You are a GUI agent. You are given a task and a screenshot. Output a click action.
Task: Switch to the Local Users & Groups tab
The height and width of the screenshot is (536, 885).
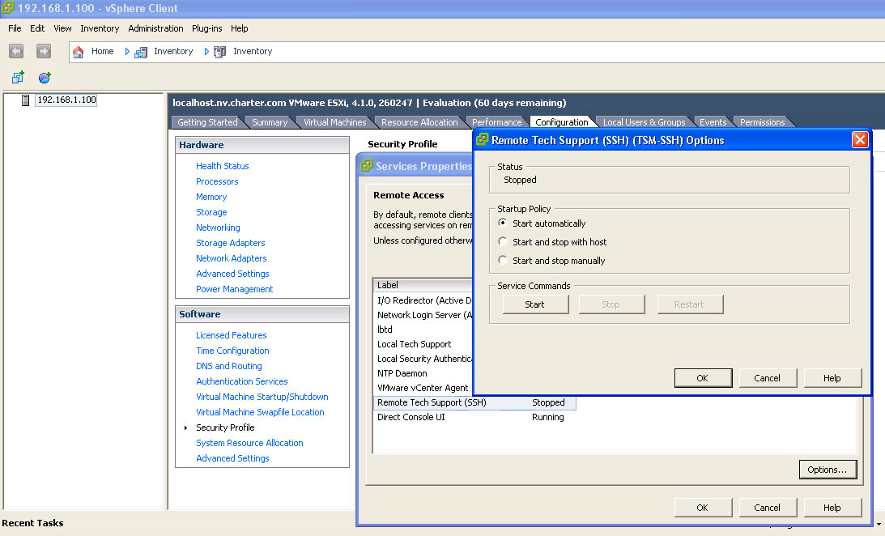coord(644,122)
